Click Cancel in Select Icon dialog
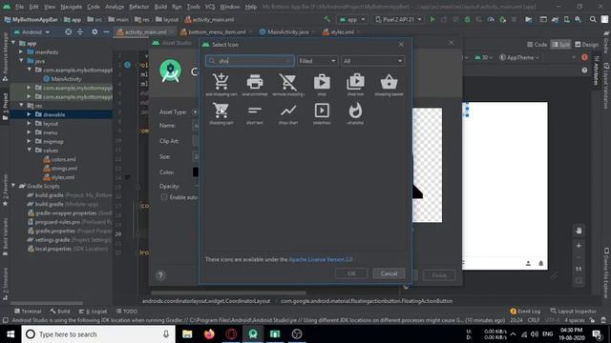The image size is (611, 343). [389, 273]
